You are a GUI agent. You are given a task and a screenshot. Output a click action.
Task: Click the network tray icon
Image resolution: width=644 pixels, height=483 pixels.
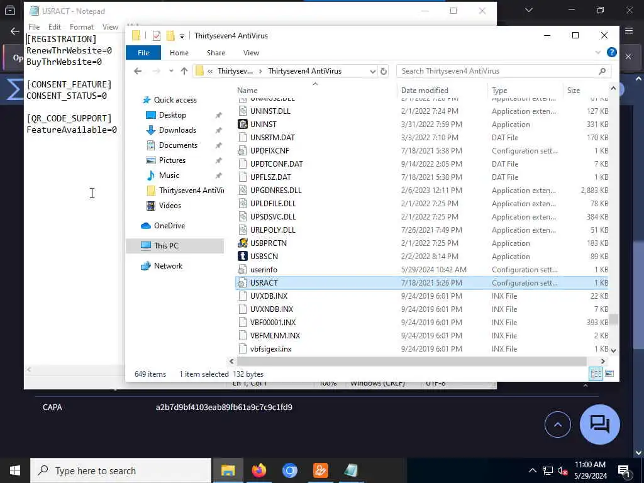pos(548,470)
